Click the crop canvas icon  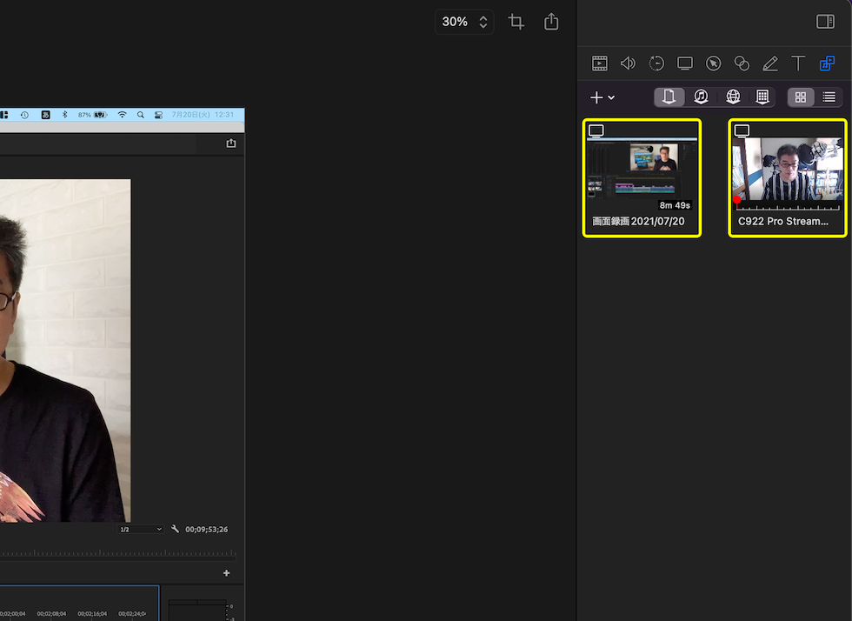[516, 22]
